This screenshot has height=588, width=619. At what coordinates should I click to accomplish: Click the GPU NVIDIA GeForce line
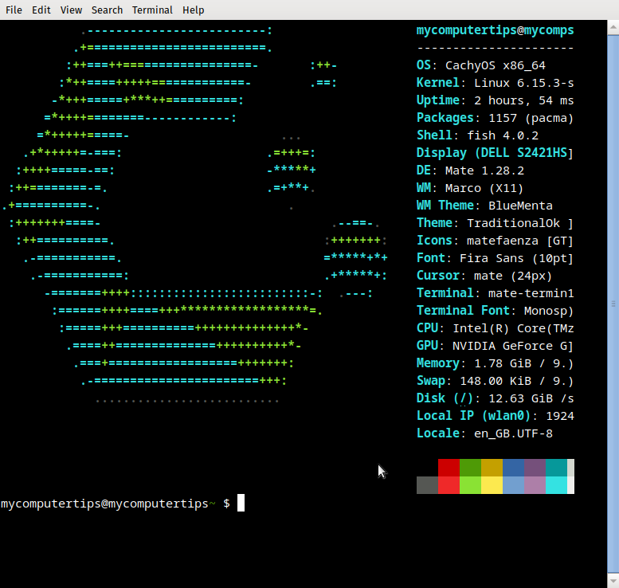pos(495,346)
